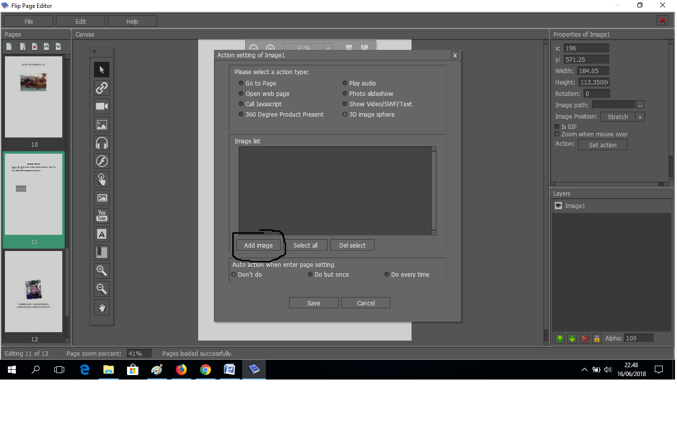The height and width of the screenshot is (422, 677).
Task: Pick the video insert tool
Action: [101, 106]
